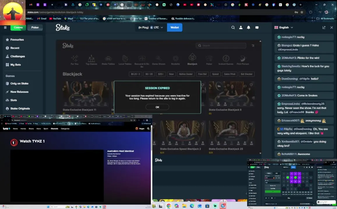Toggle the New filter chip
The width and height of the screenshot is (337, 209).
(171, 74)
